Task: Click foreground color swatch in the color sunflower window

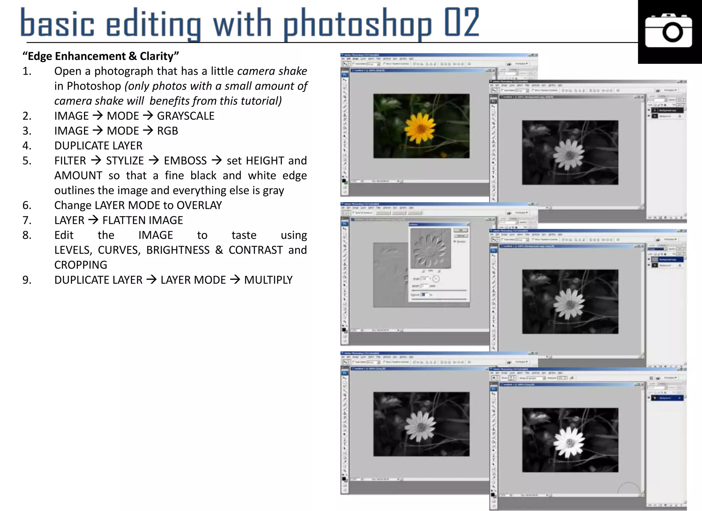Action: pos(344,181)
